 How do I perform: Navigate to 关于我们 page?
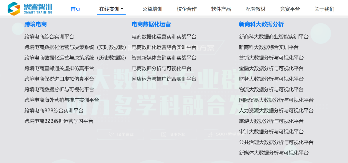coord(324,9)
